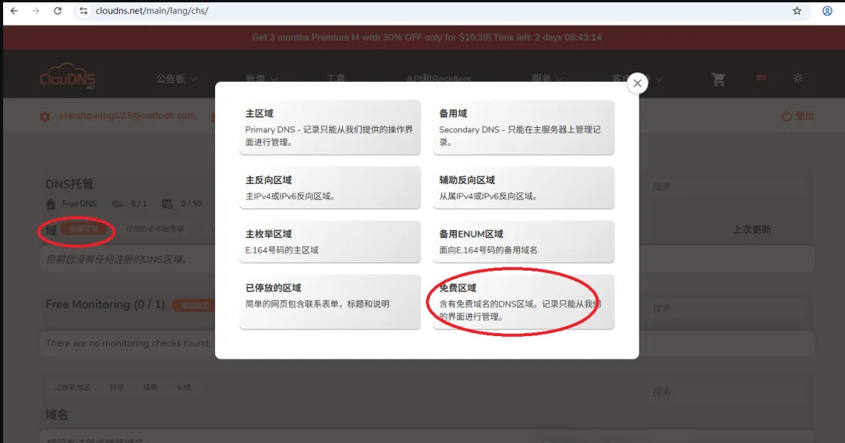Click the 上次更新 column header
Image resolution: width=845 pixels, height=443 pixels.
(751, 229)
